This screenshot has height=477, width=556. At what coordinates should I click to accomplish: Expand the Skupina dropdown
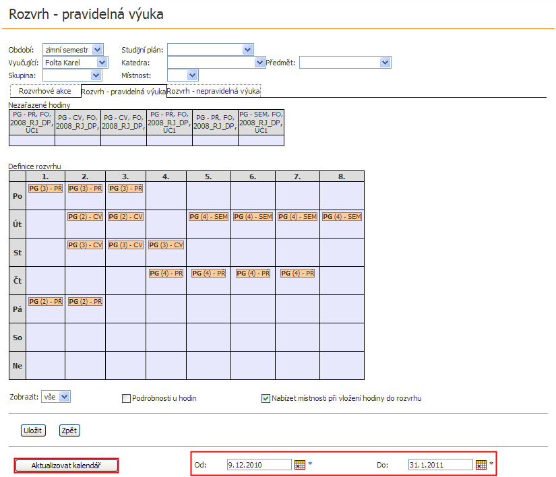72,75
